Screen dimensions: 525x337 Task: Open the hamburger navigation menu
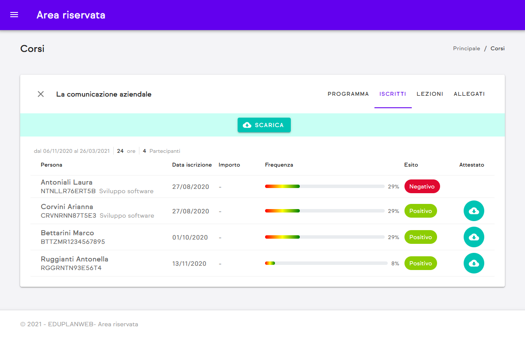[x=14, y=15]
